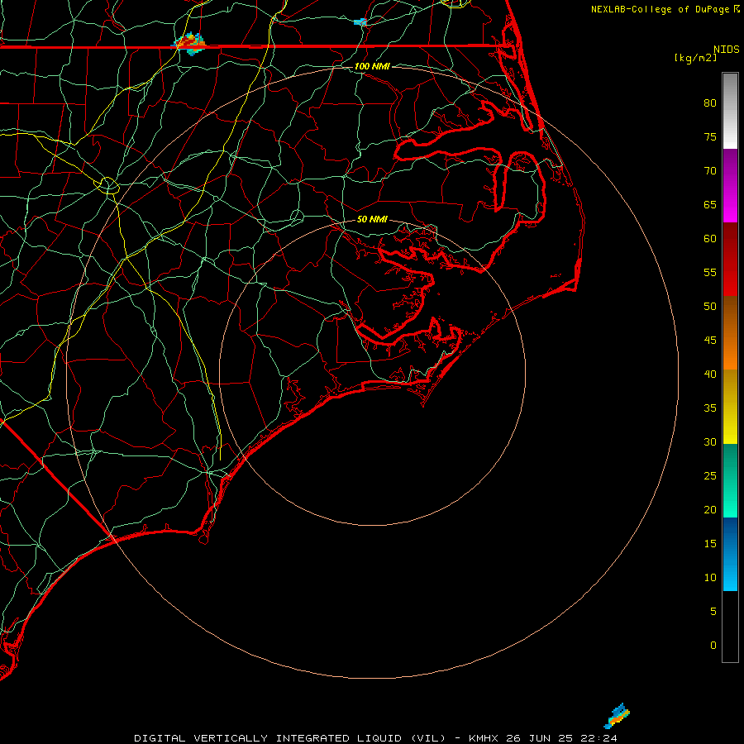Select the orange-brown segment of the color bar

730,333
